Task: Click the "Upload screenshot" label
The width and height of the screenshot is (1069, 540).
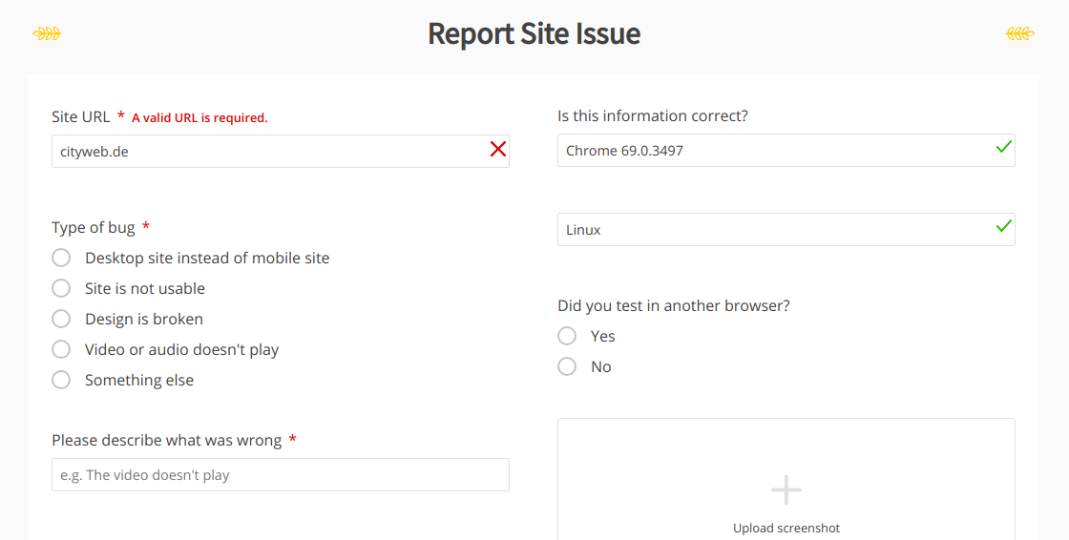Action: click(786, 529)
